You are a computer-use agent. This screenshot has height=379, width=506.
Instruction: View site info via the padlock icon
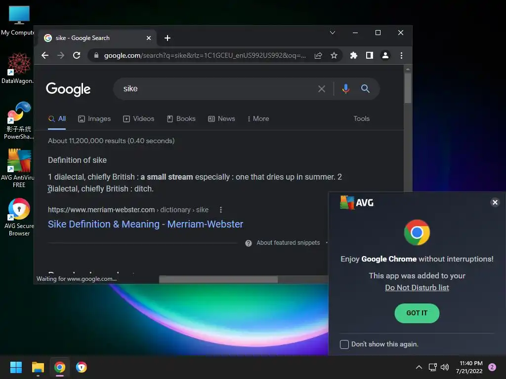point(96,55)
